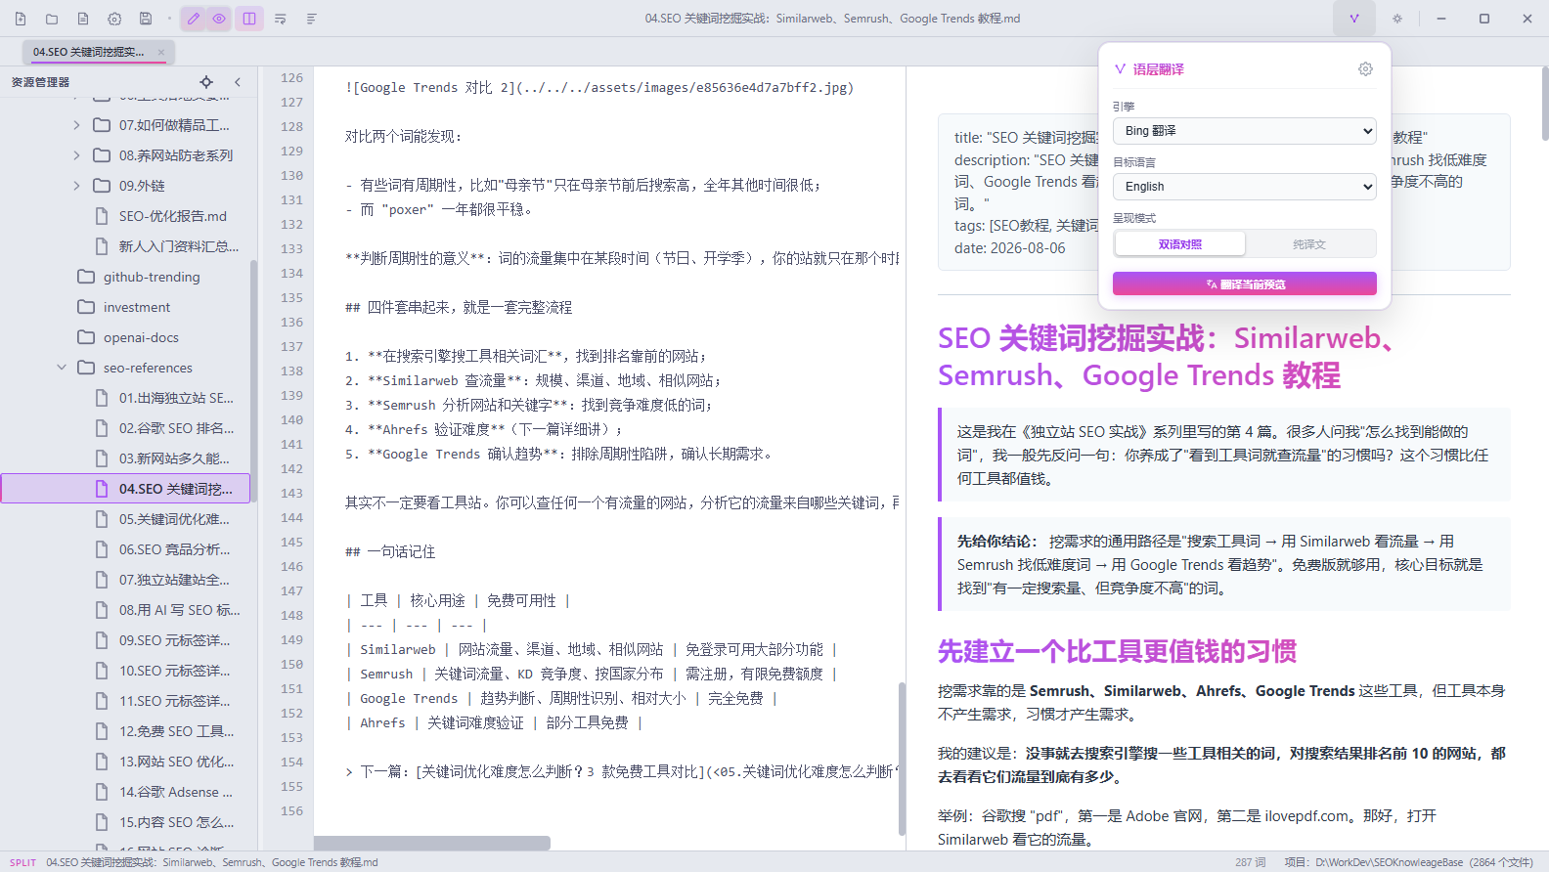
Task: Open the investment folder
Action: [137, 307]
